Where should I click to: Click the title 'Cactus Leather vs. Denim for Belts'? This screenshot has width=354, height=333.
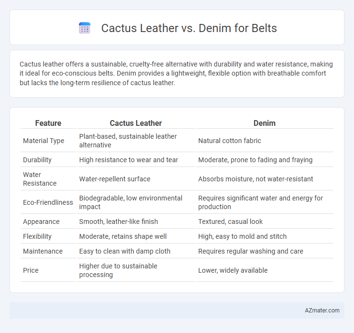(189, 28)
